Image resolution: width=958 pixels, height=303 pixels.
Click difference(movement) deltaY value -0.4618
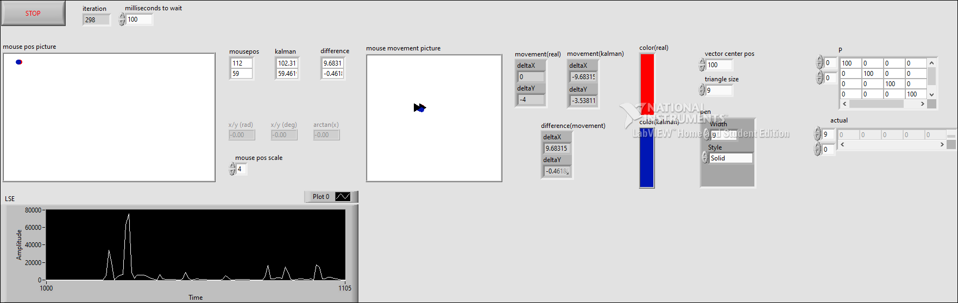click(x=557, y=171)
